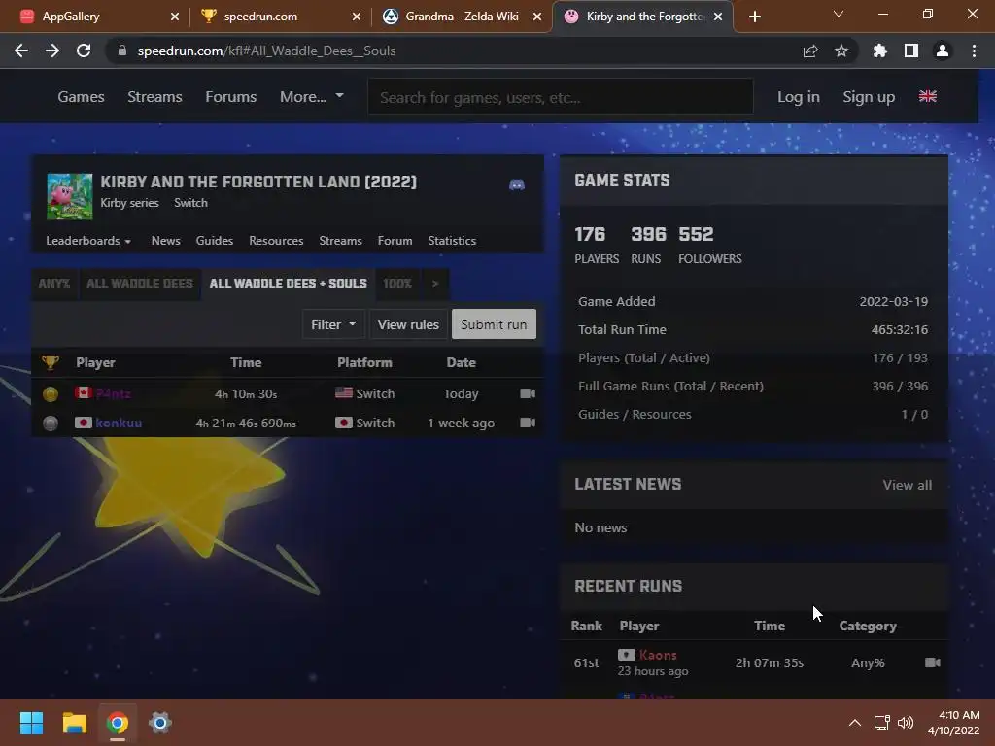
Task: Open player P4ntz's profile
Action: (113, 394)
